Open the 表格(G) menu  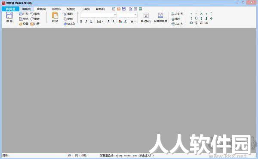point(41,9)
